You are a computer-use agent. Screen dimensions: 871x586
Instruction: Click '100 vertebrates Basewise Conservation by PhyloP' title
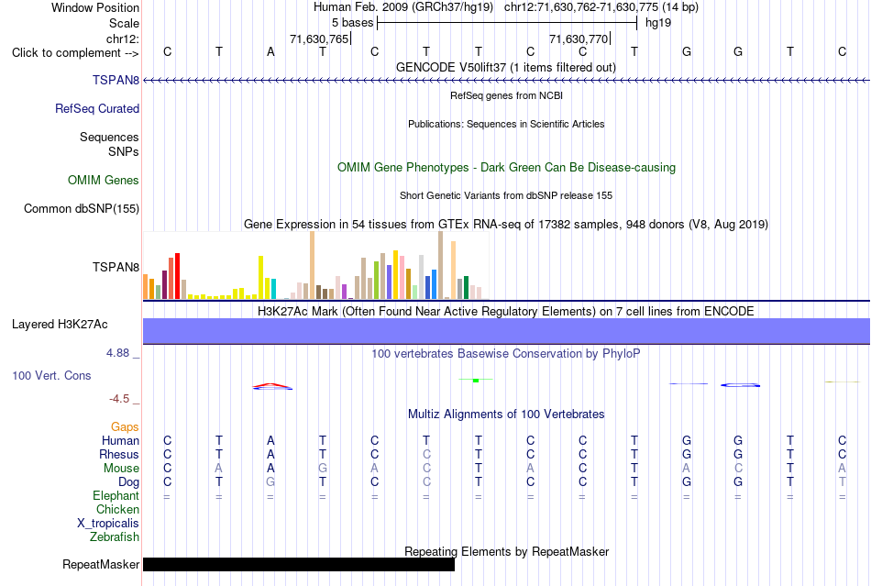[x=505, y=353]
